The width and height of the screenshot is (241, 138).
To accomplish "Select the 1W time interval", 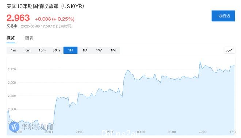I will 99,50.
